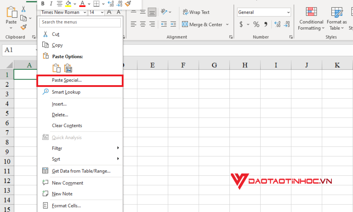Open the Times New Roman font dropdown

pyautogui.click(x=85, y=12)
